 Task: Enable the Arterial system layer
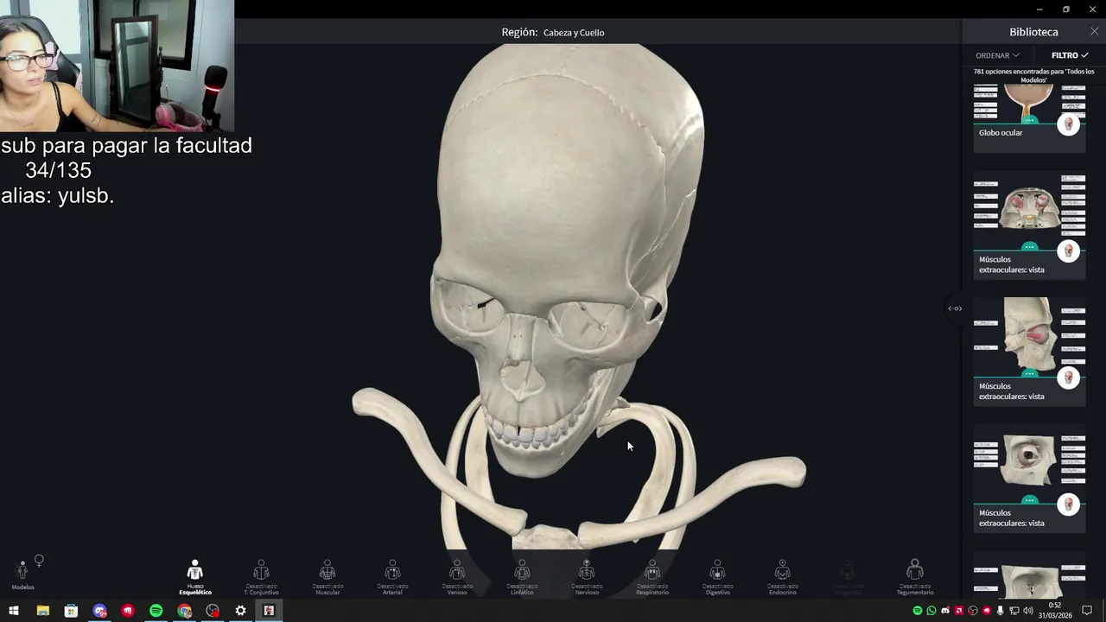tap(392, 577)
